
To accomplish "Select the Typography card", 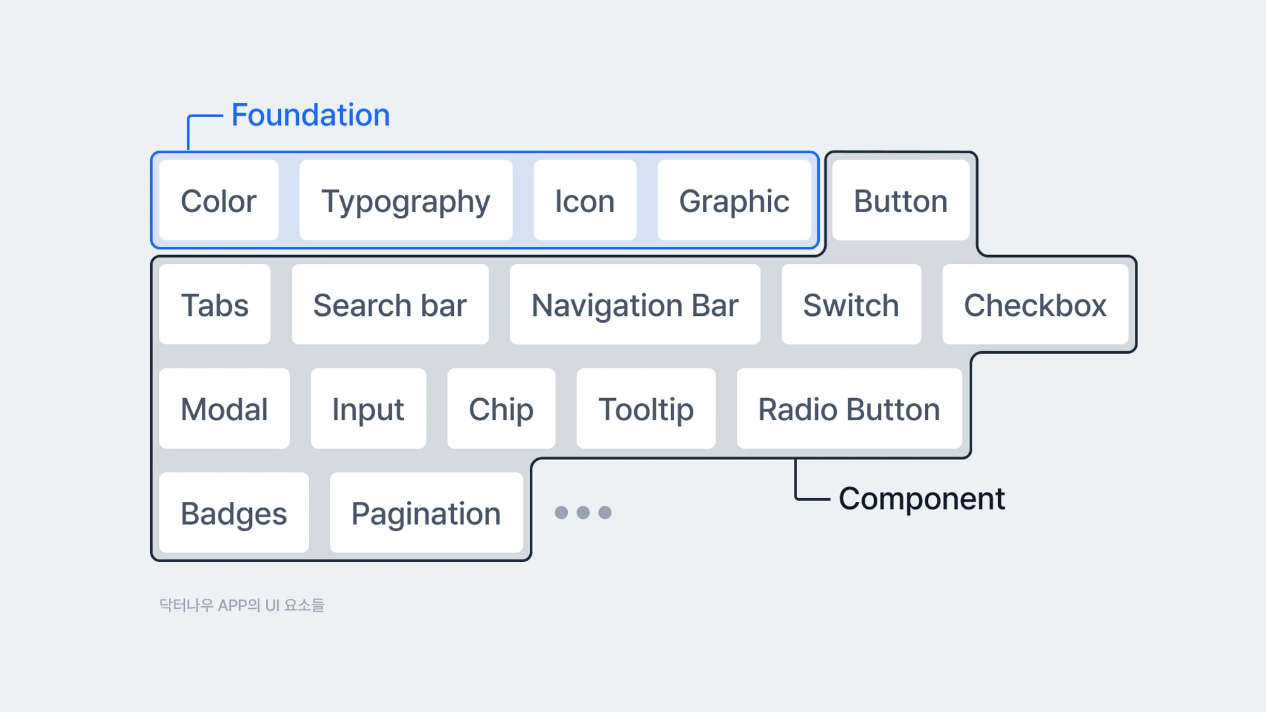I will click(406, 200).
